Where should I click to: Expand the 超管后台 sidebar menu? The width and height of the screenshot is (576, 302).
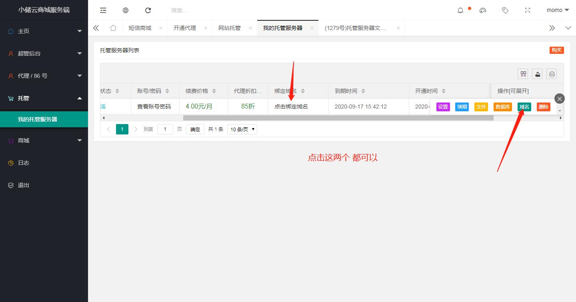[44, 53]
